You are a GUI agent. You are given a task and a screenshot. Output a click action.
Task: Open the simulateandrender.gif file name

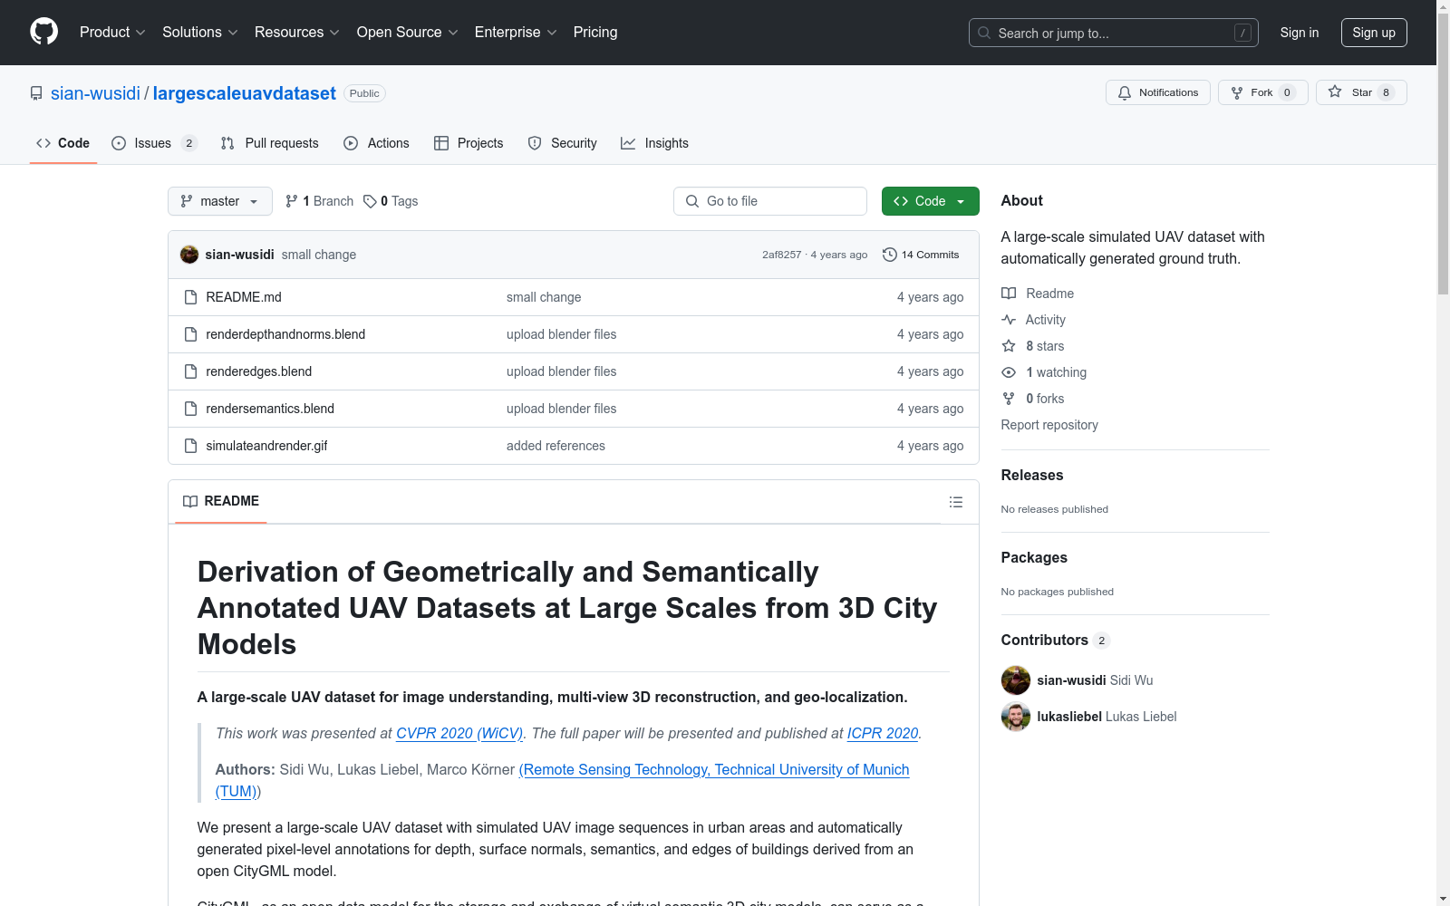tap(266, 446)
